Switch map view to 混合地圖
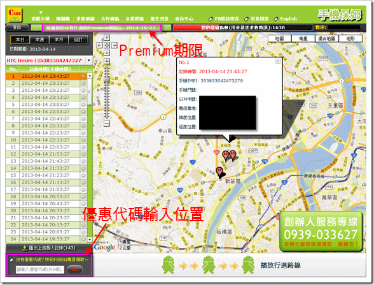 tap(327, 38)
